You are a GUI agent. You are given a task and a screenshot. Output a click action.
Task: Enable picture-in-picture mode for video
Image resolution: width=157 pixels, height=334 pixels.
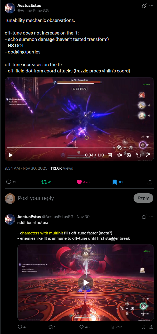(x=138, y=155)
